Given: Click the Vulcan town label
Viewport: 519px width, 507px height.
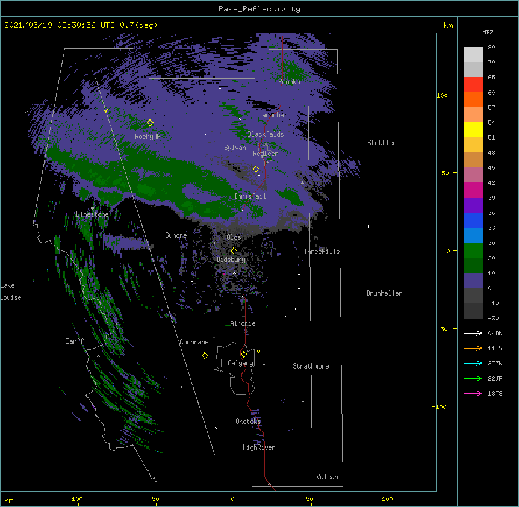Looking at the screenshot, I should coord(327,477).
